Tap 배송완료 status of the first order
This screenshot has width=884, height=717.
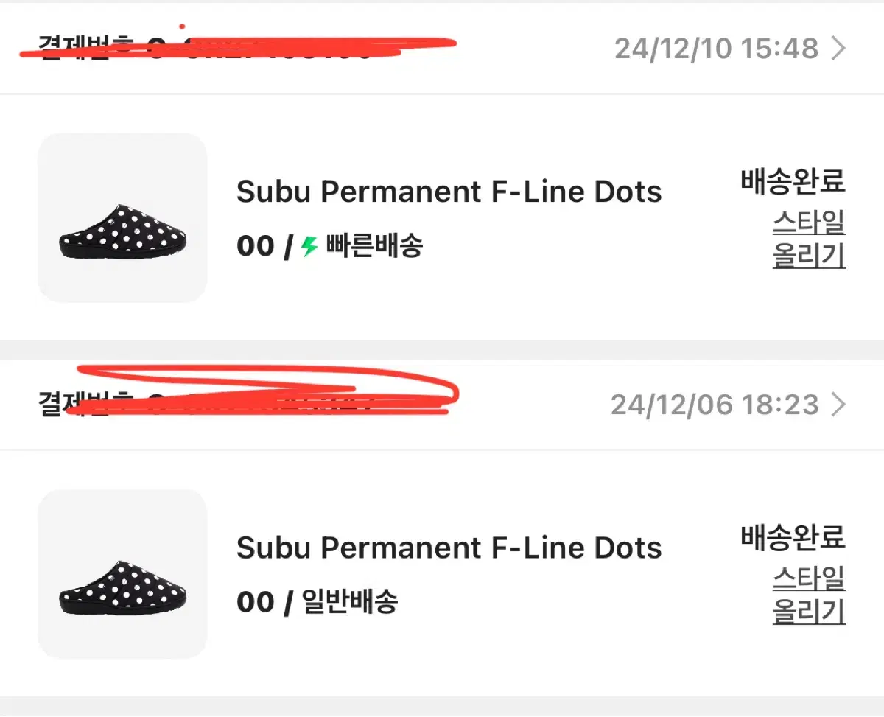pos(793,181)
